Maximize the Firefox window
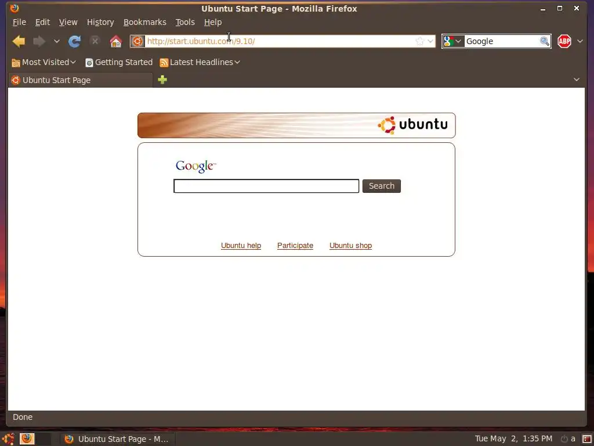The image size is (594, 446). (x=560, y=8)
